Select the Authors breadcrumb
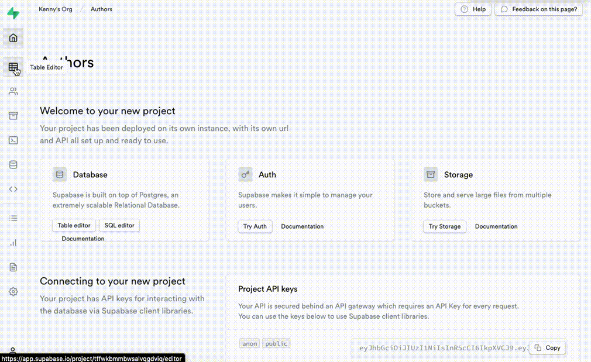Screen dimensions: 591x362 (101, 9)
